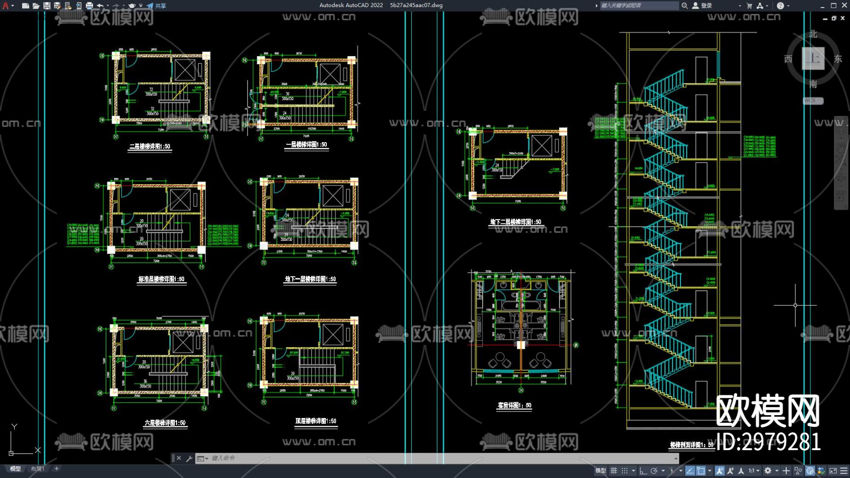Screen dimensions: 850x478
Task: Expand the Help dropdown arrow
Action: click(788, 6)
